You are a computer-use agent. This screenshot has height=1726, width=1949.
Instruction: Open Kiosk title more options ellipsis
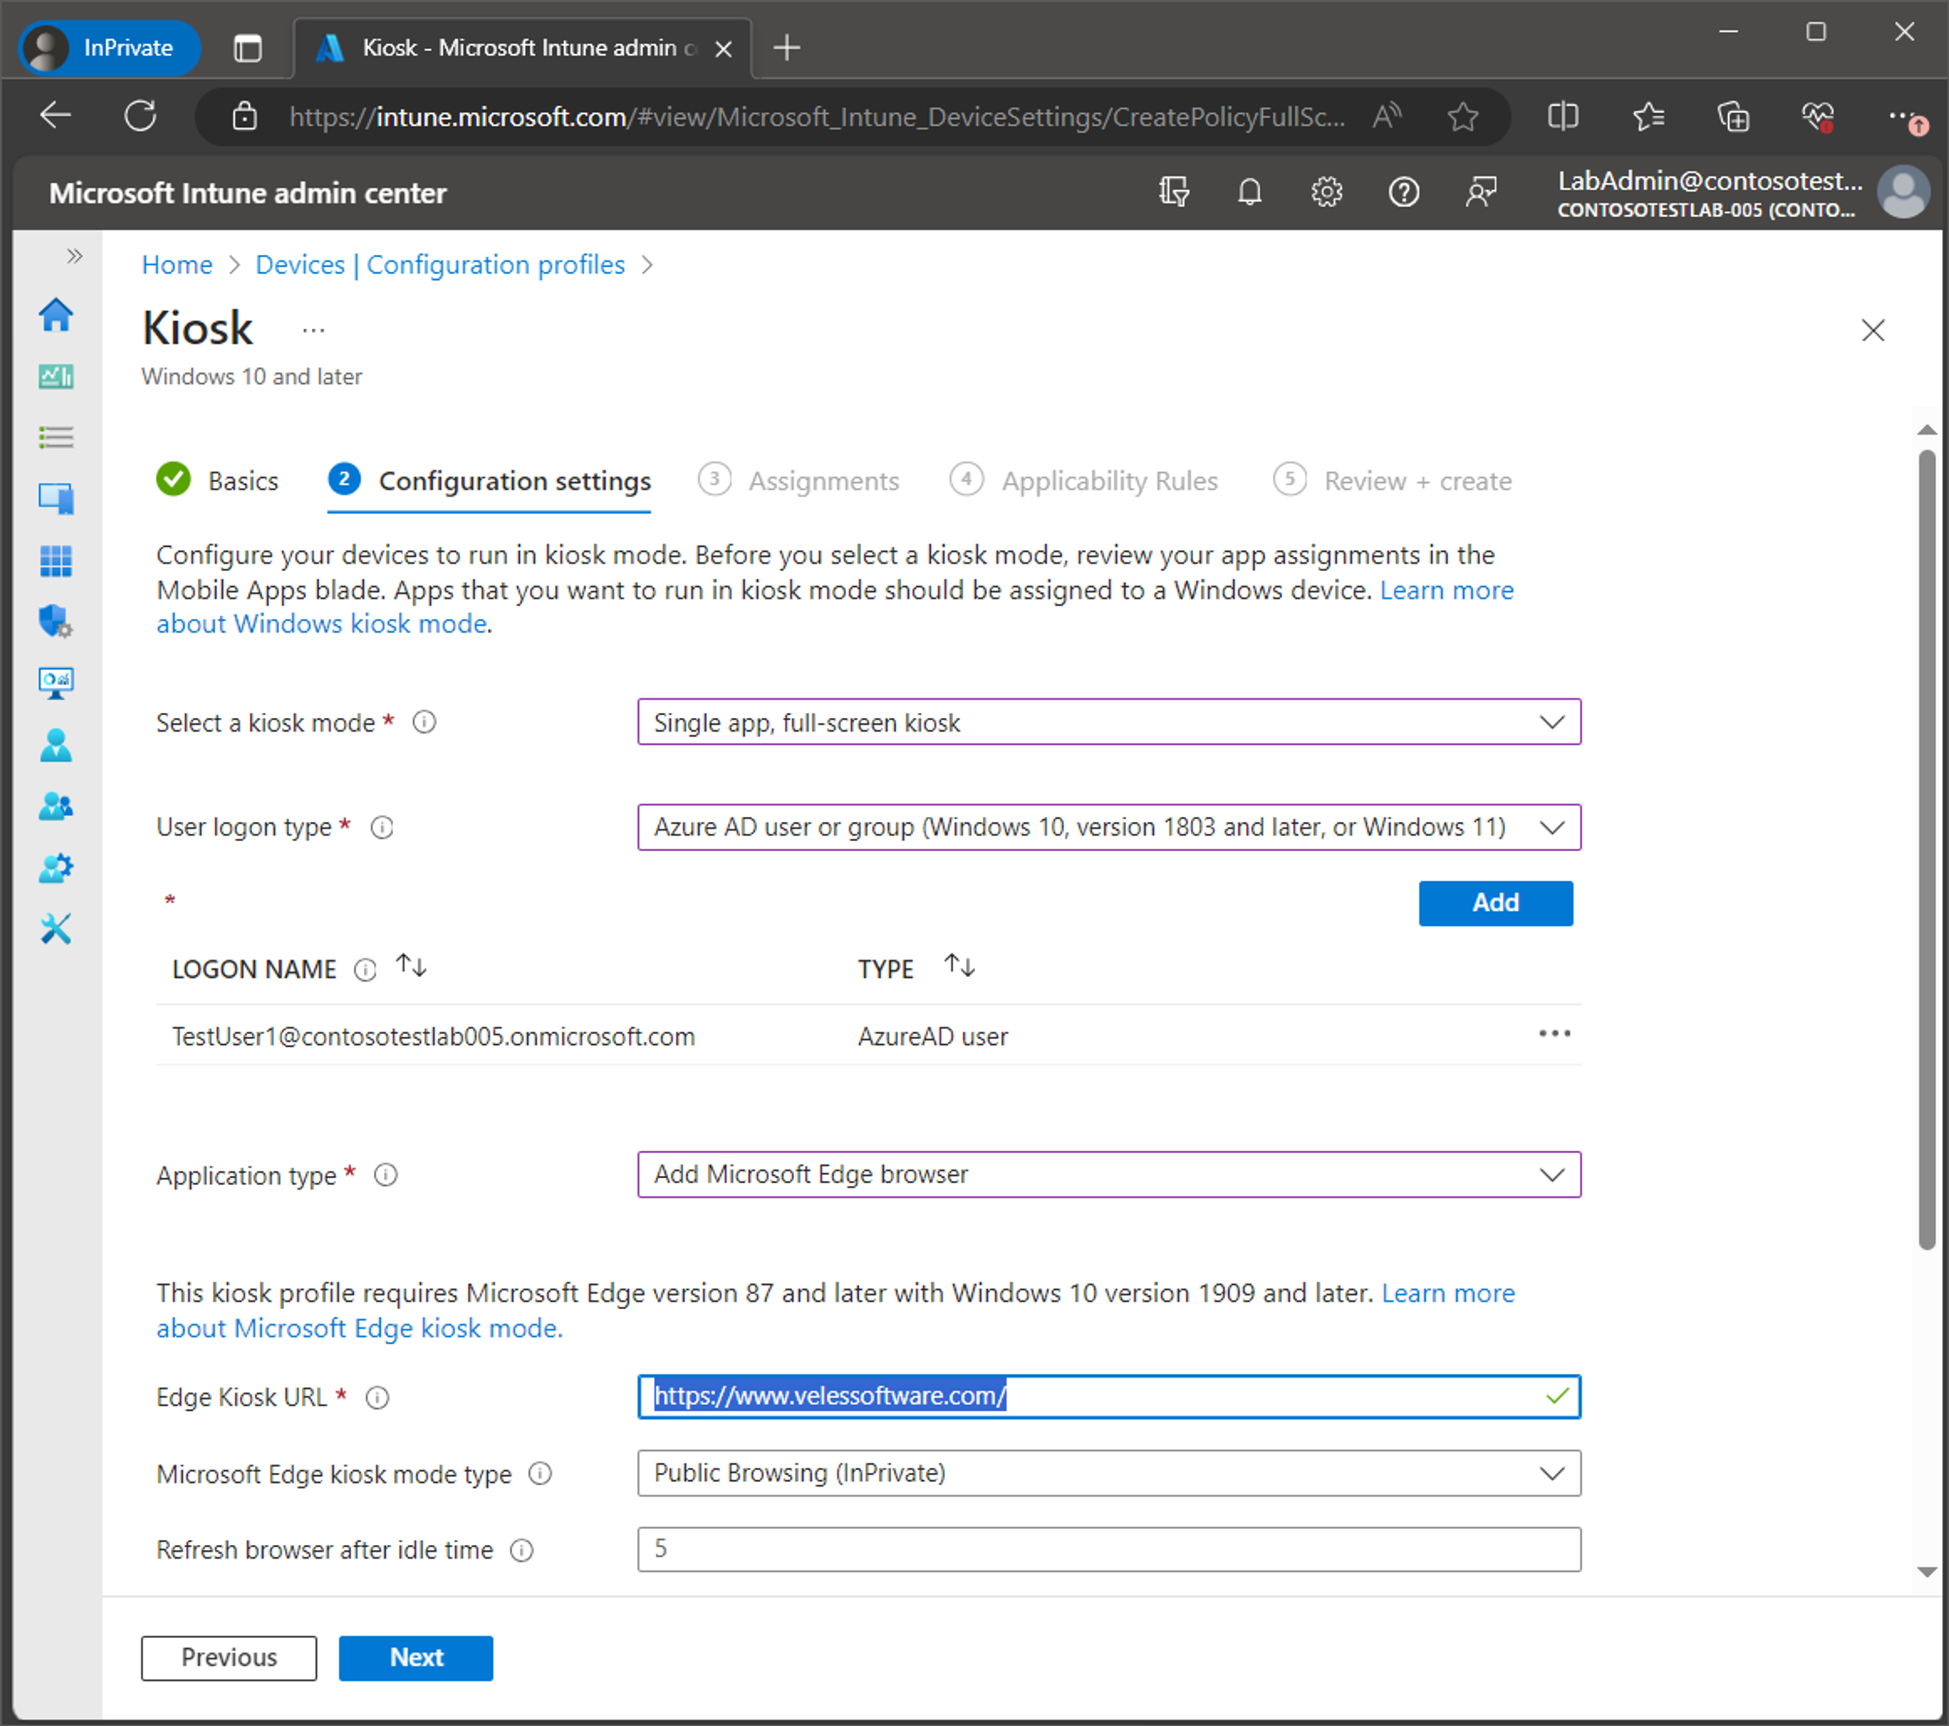[314, 331]
